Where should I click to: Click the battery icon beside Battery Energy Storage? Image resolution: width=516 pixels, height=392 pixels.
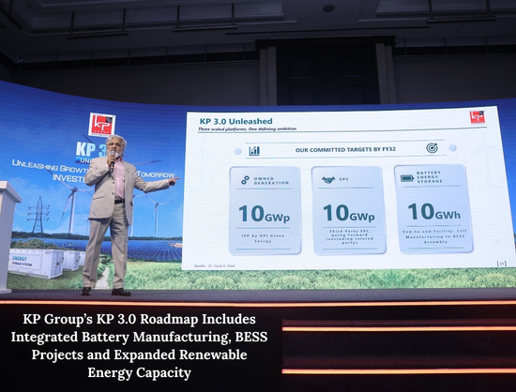(x=407, y=178)
